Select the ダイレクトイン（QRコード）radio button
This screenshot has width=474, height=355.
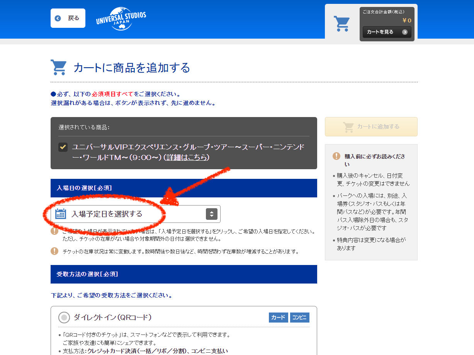click(64, 318)
